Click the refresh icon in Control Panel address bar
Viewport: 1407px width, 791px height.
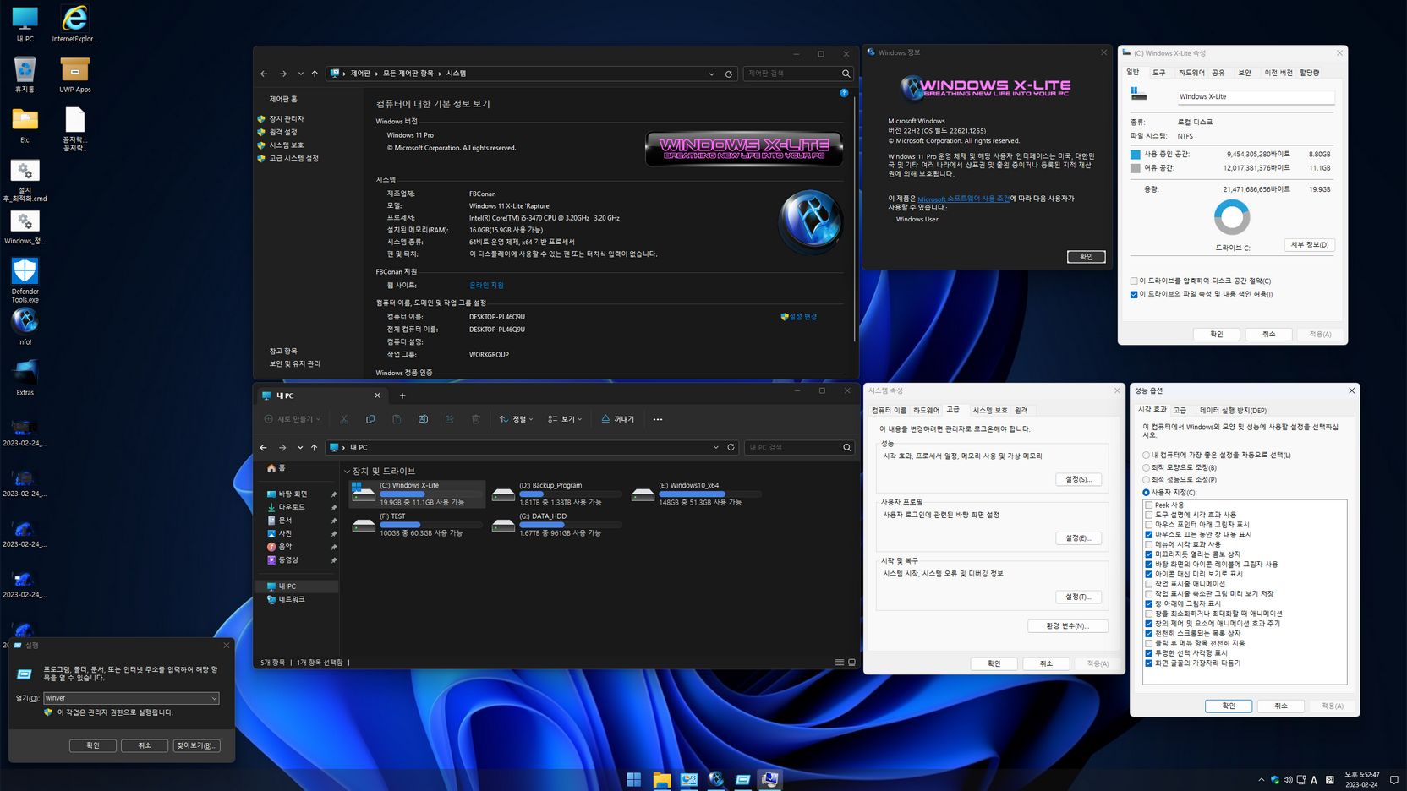[729, 74]
